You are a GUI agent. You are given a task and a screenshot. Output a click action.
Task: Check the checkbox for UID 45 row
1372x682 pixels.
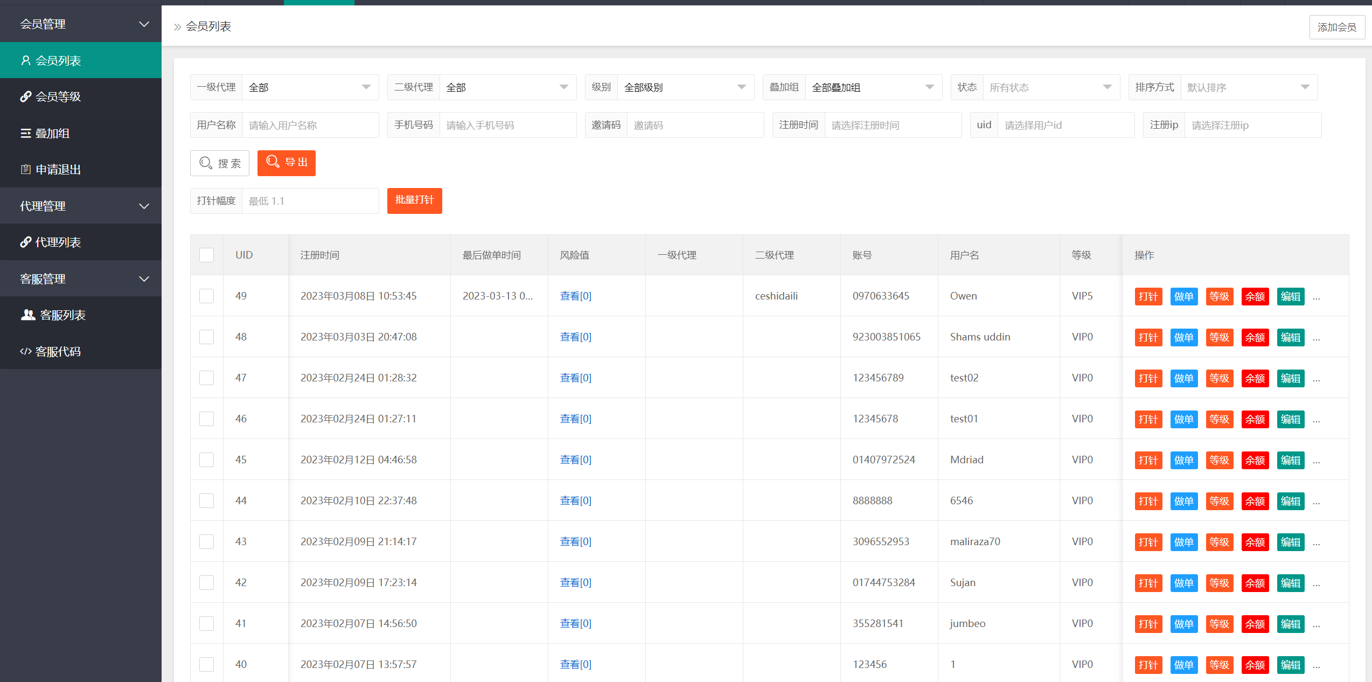click(x=206, y=460)
